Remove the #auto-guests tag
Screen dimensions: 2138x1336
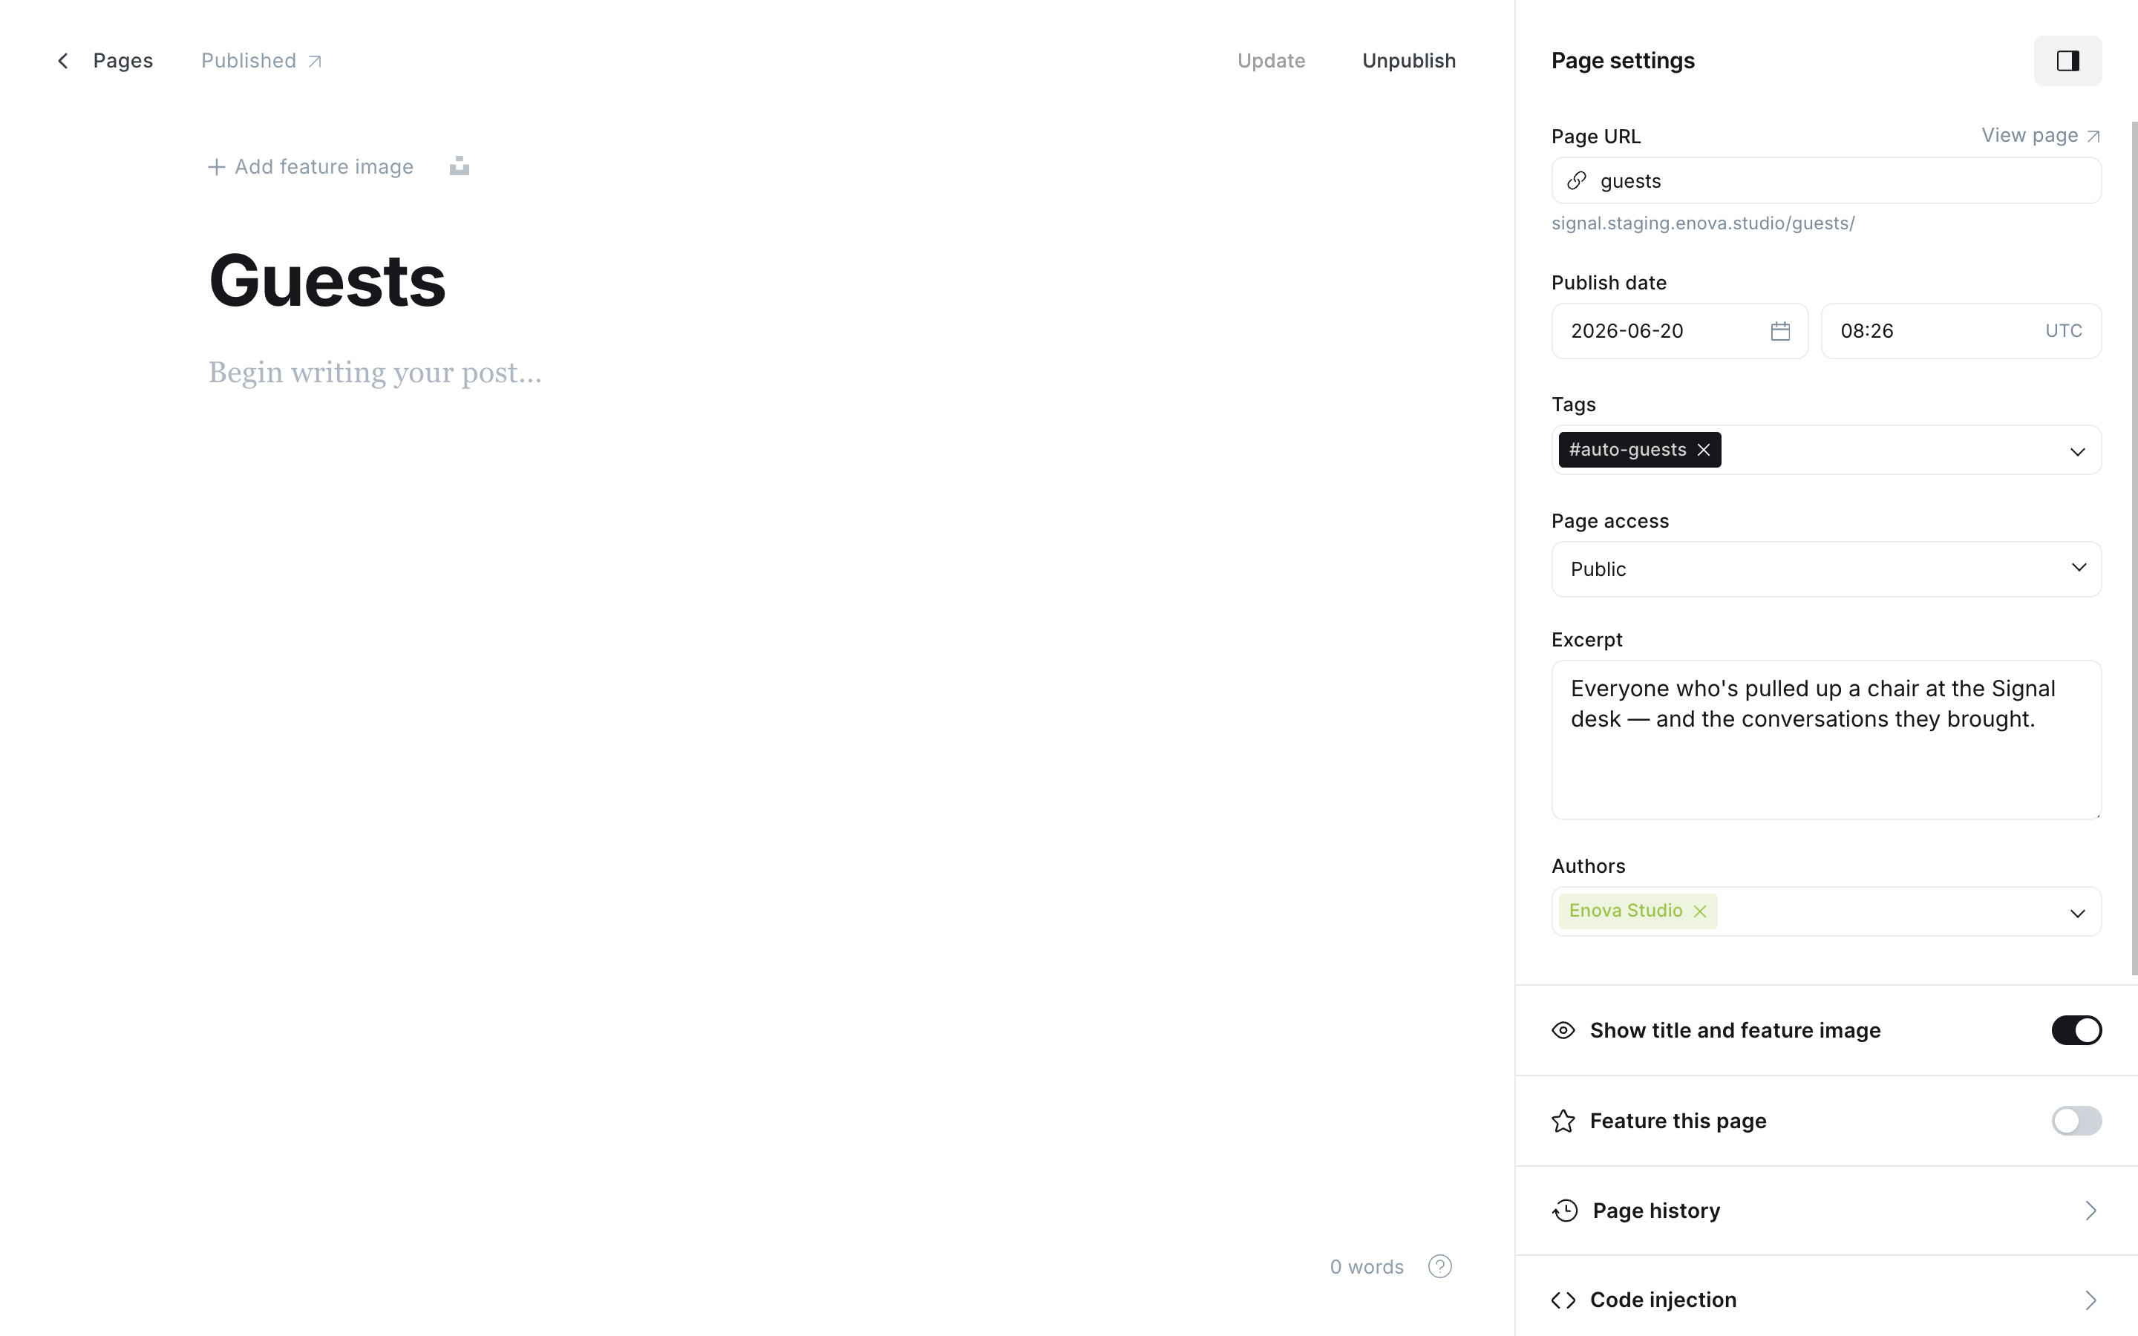[x=1703, y=450]
